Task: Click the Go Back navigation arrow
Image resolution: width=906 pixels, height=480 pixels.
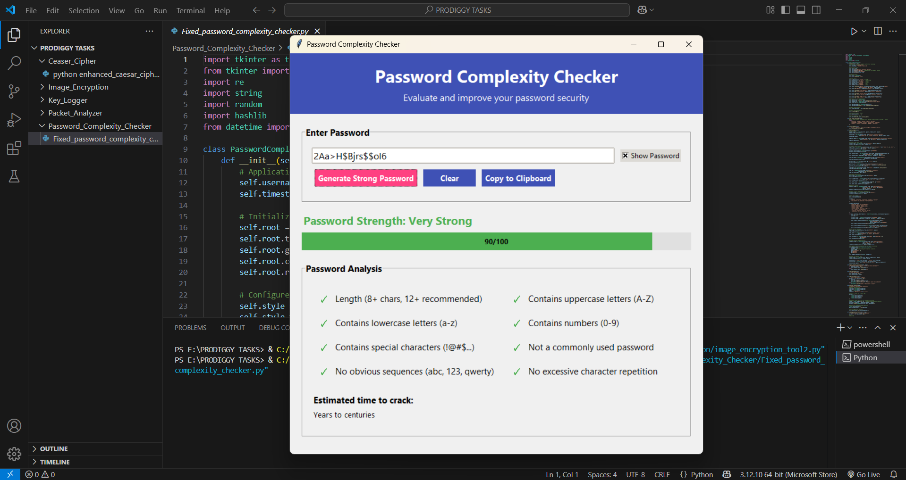Action: (x=256, y=10)
